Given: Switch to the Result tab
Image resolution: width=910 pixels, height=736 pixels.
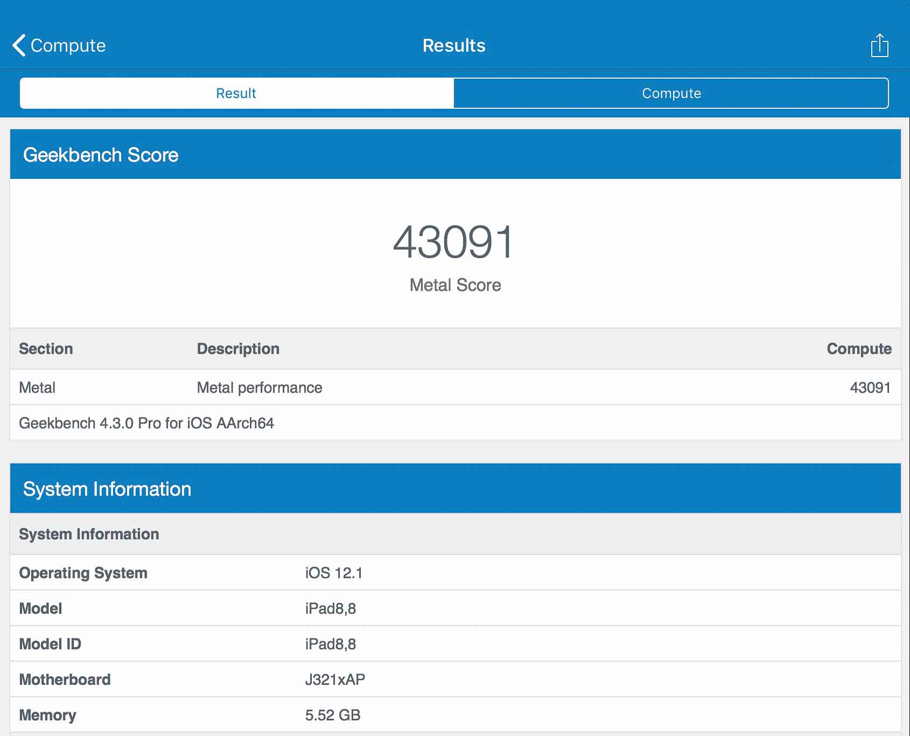Looking at the screenshot, I should (x=237, y=93).
